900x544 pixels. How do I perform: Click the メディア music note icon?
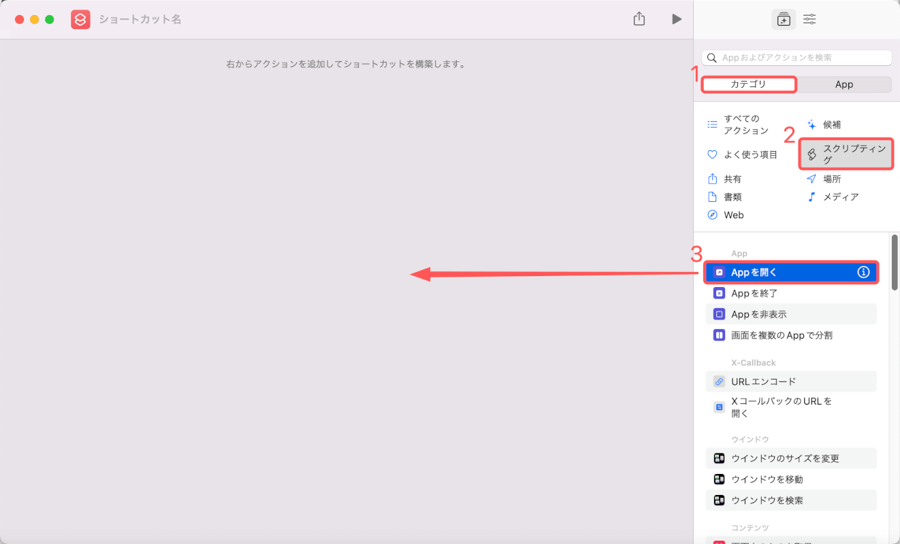click(811, 197)
